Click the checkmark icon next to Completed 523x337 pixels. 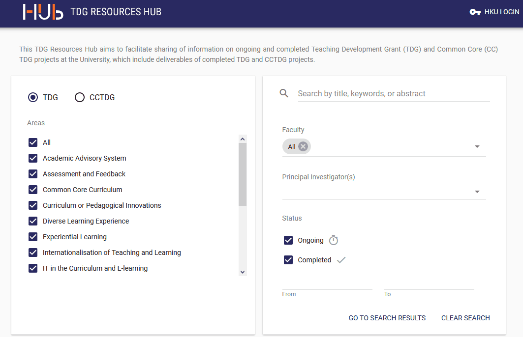pyautogui.click(x=341, y=260)
